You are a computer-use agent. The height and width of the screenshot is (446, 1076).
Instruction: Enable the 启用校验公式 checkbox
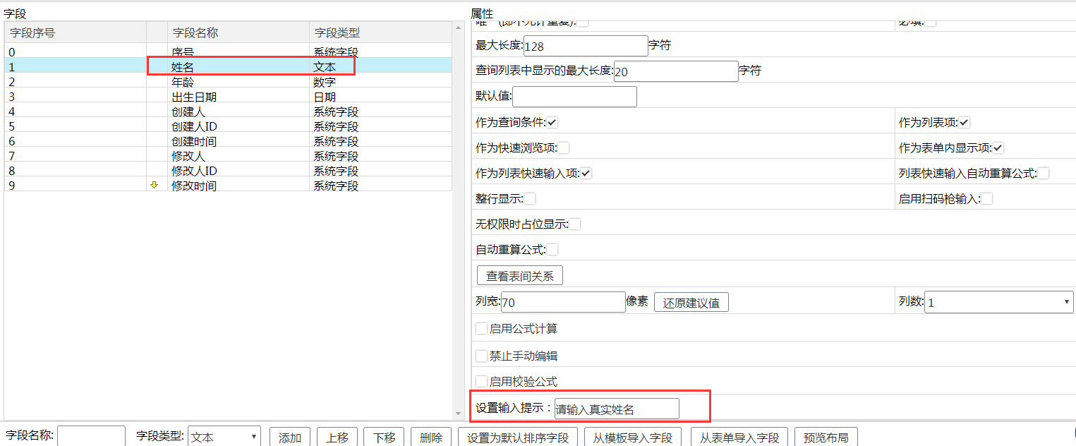click(x=482, y=382)
